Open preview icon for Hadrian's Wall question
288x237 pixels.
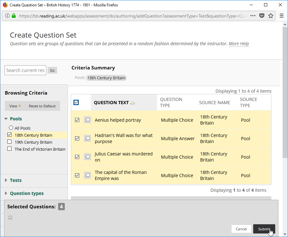click(x=87, y=138)
